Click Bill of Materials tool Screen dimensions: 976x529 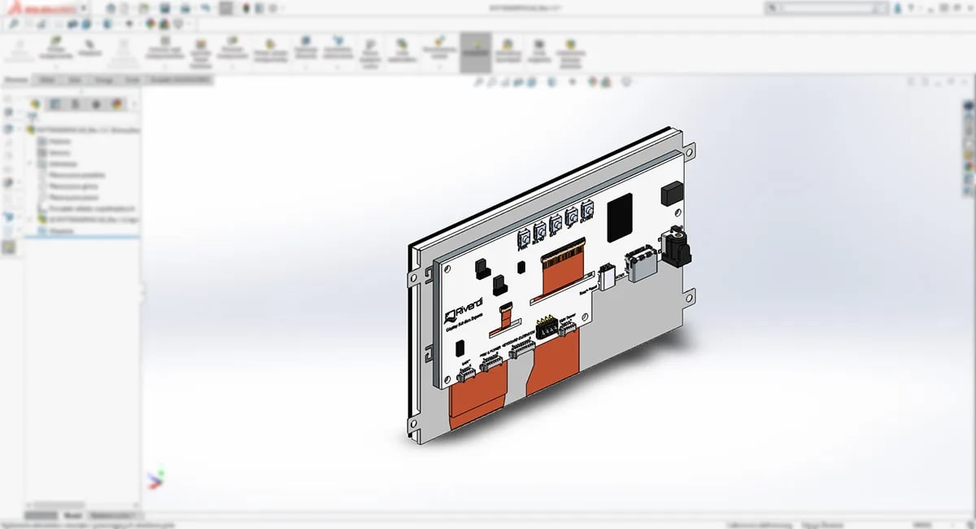coord(402,50)
